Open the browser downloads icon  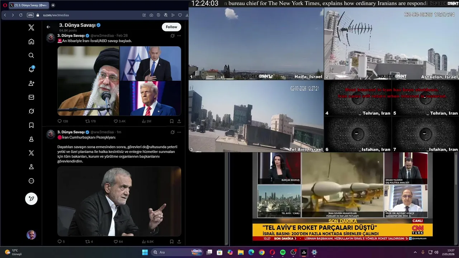pos(187,15)
